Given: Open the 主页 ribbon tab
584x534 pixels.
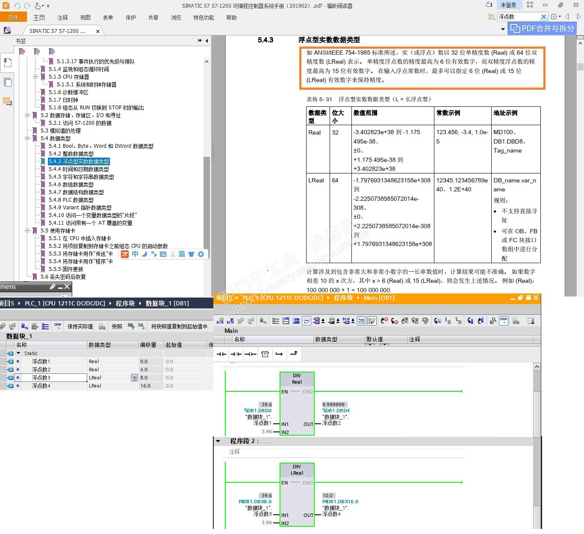Looking at the screenshot, I should (39, 18).
